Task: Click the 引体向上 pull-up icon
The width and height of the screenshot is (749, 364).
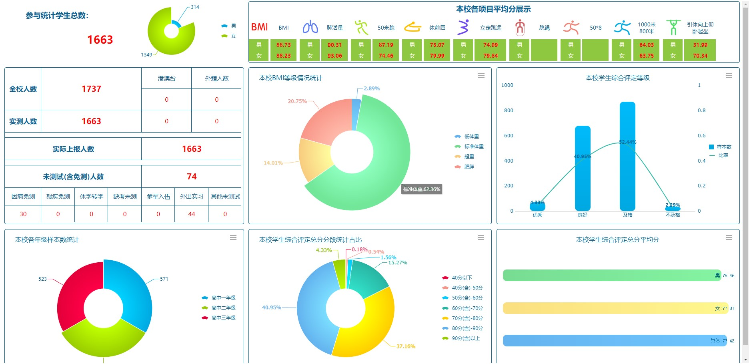Action: [673, 27]
